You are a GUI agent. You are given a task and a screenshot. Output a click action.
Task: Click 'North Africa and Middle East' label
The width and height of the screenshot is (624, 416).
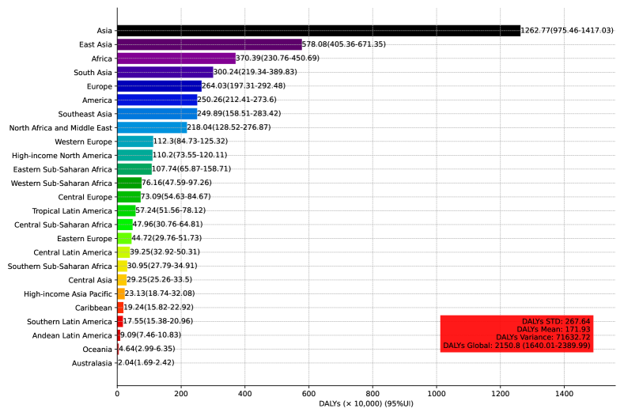coord(61,128)
